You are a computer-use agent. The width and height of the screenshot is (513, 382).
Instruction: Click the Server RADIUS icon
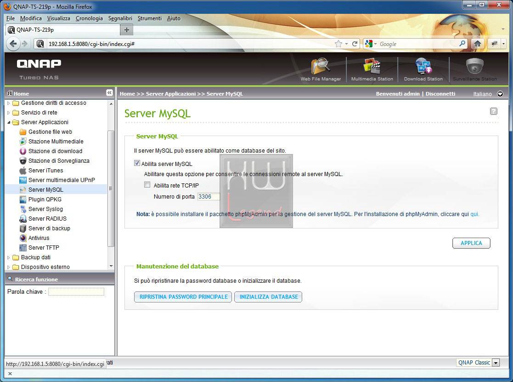pyautogui.click(x=23, y=219)
